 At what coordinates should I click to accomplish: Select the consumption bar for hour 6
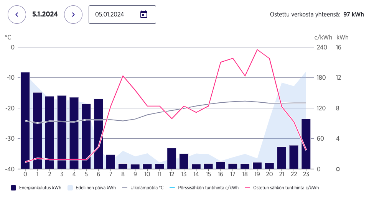99,134
